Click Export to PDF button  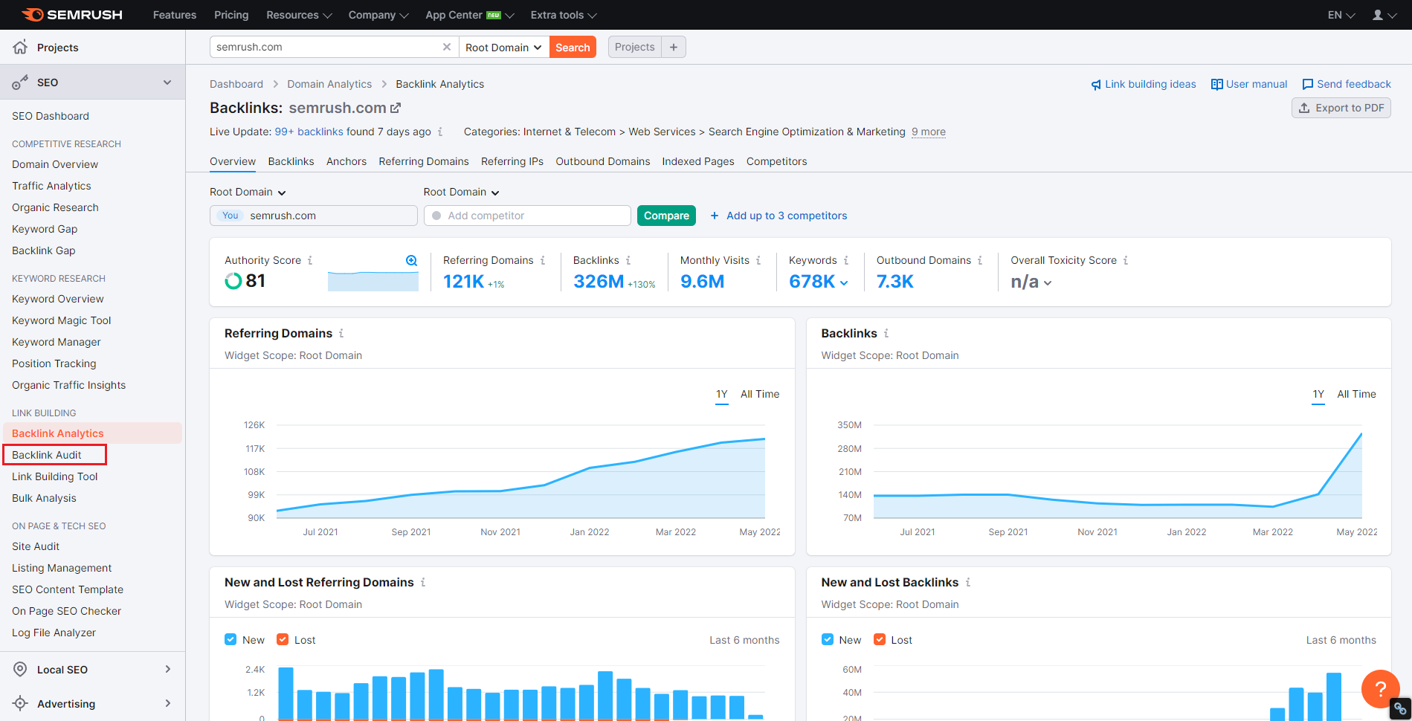[1341, 108]
